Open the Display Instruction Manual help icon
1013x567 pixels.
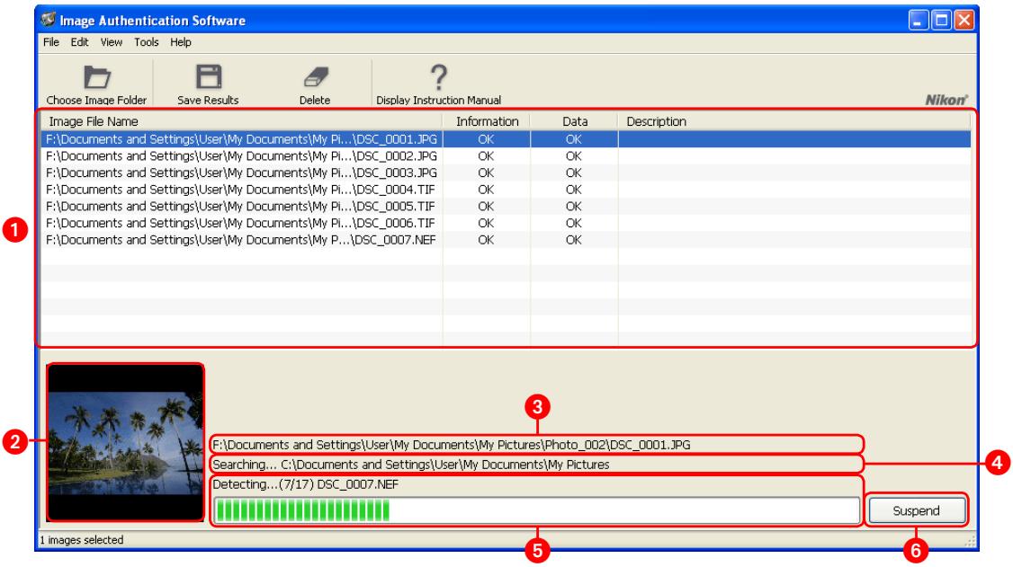439,76
